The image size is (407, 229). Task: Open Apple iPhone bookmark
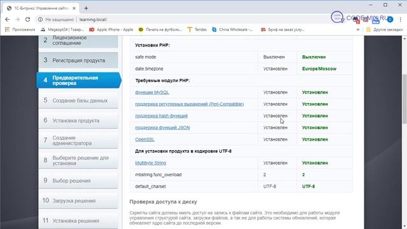pos(111,30)
